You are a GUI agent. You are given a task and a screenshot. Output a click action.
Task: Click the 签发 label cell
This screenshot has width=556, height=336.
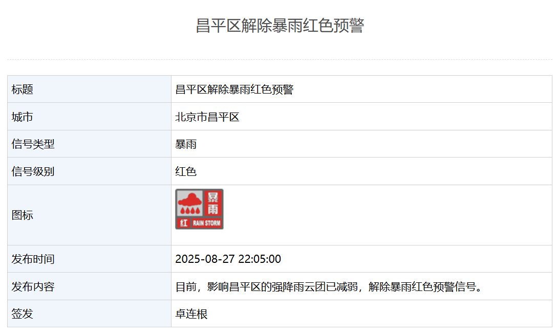(90, 313)
